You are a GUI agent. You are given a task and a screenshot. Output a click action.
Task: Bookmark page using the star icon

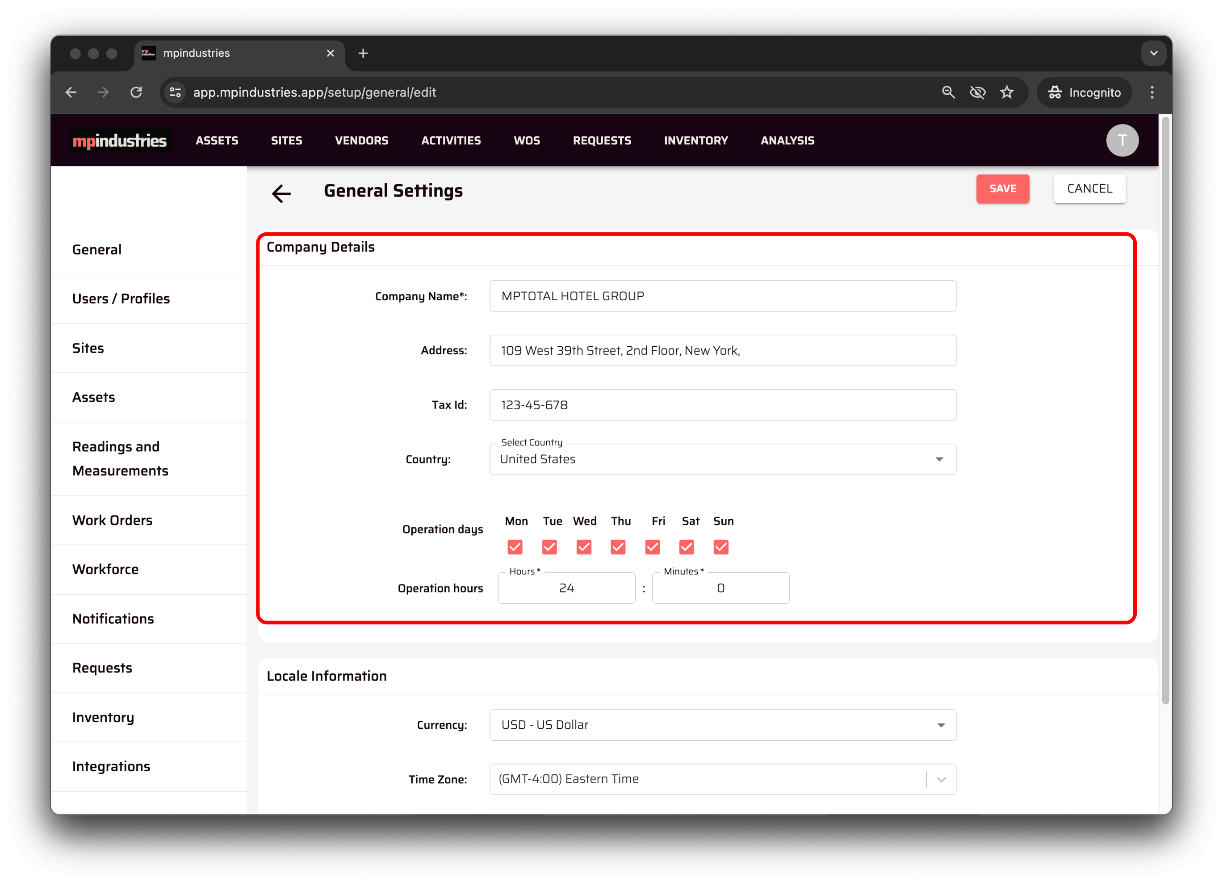(1006, 92)
